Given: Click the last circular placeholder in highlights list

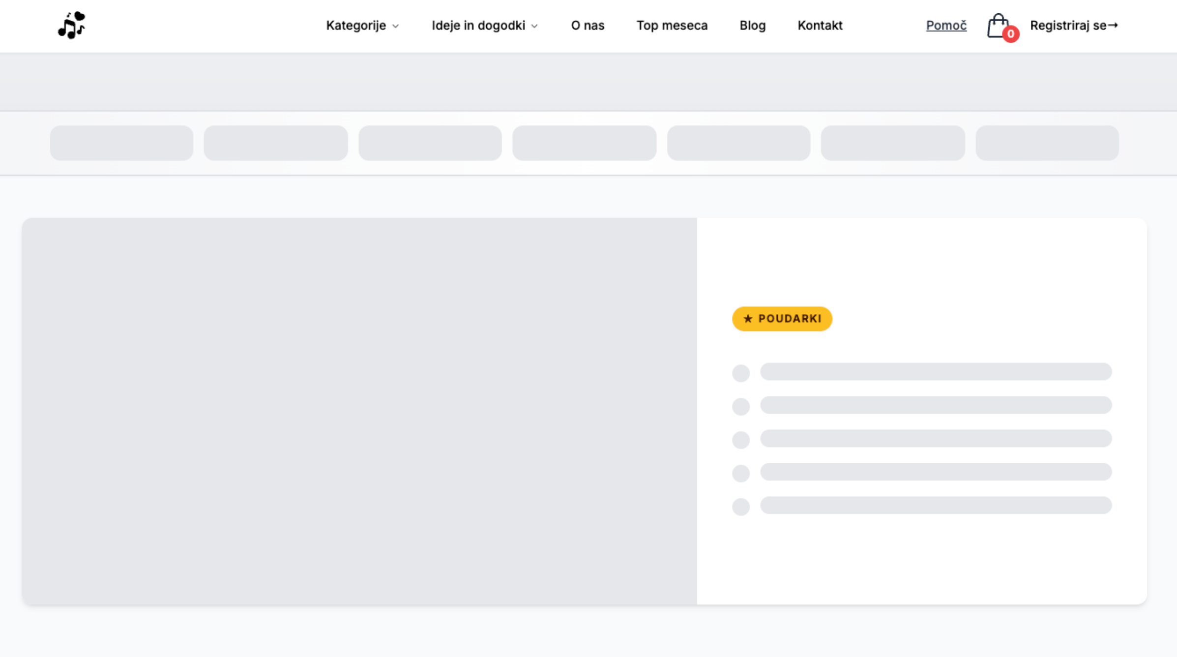Looking at the screenshot, I should click(x=740, y=507).
